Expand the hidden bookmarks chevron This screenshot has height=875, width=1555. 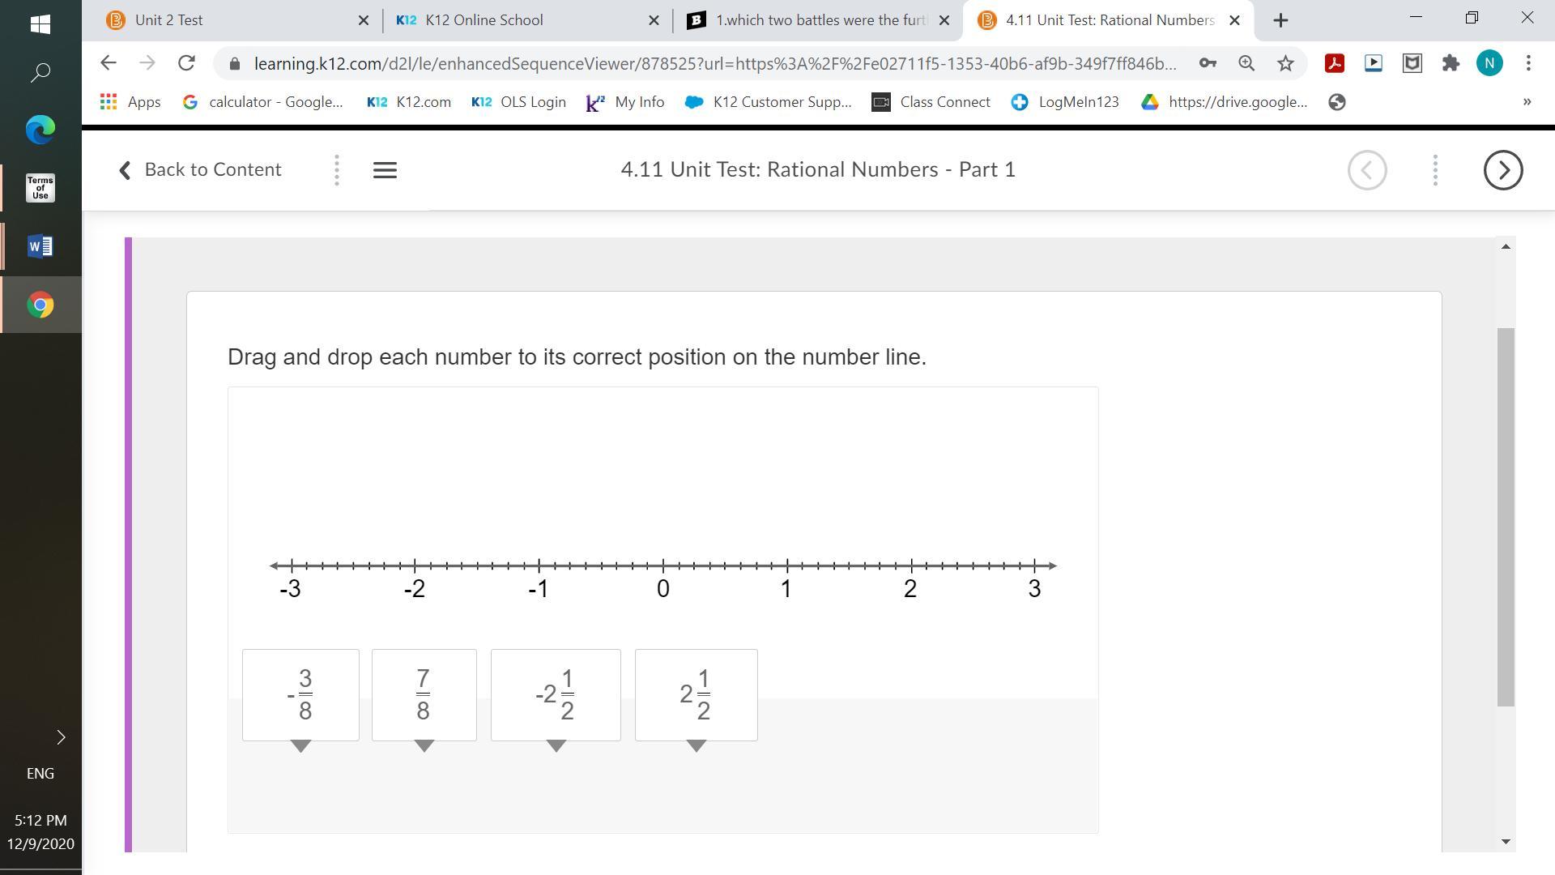[x=1527, y=102]
